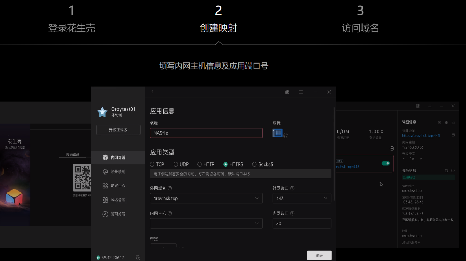The image size is (466, 261).
Task: Refresh diagnosis info in 诊断信息 section
Action: tap(453, 171)
